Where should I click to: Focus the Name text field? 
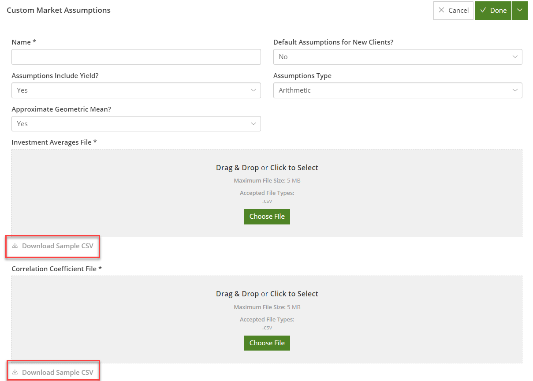click(x=136, y=57)
